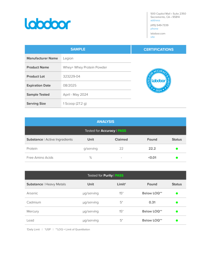Click the 'Manufacturer Name' label
The height and width of the screenshot is (273, 211).
[x=42, y=58]
